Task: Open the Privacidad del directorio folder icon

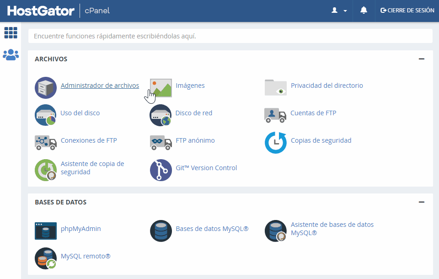Action: (x=276, y=88)
